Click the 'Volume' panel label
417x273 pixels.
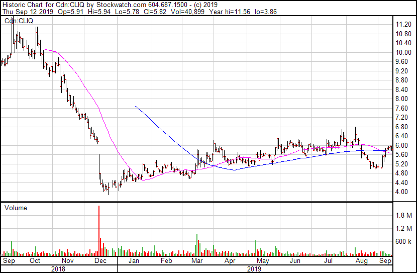16,208
